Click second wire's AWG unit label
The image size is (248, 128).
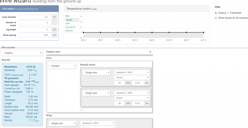[128, 103]
